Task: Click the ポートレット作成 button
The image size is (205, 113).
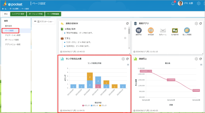Action: coord(36,14)
